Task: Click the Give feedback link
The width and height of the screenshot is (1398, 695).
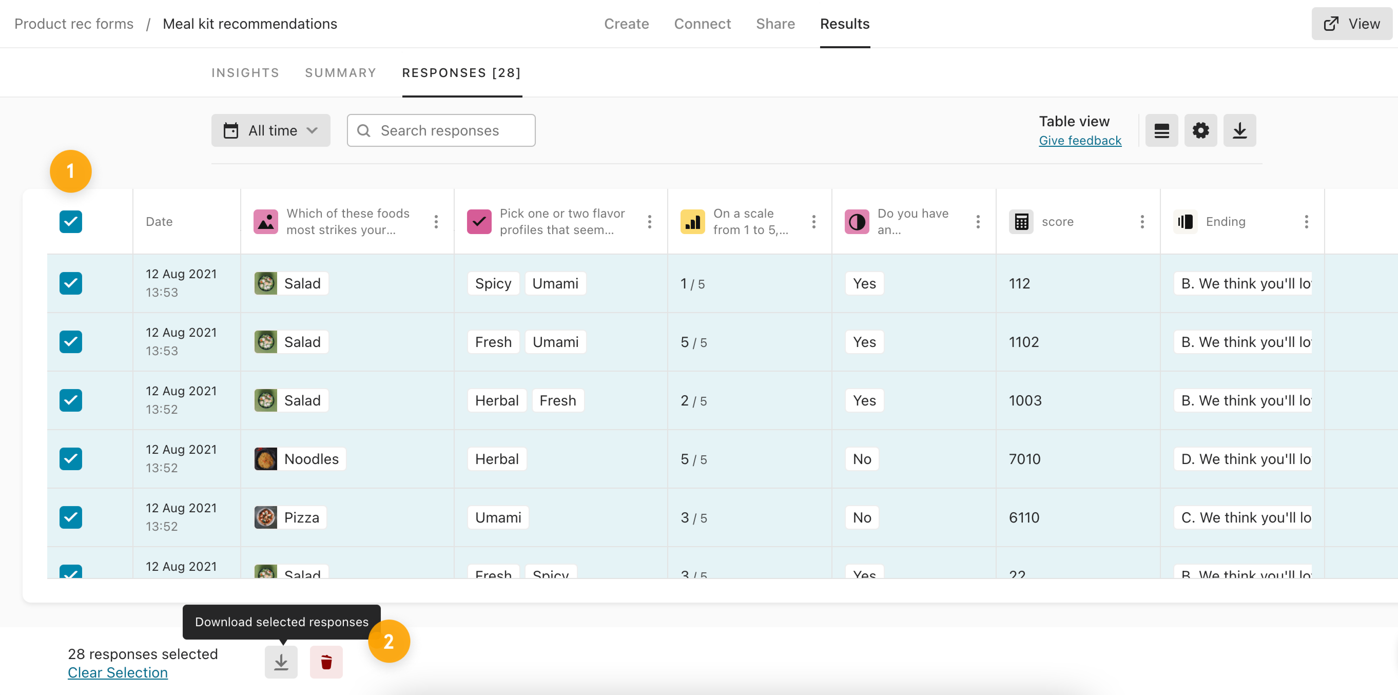Action: coord(1080,141)
